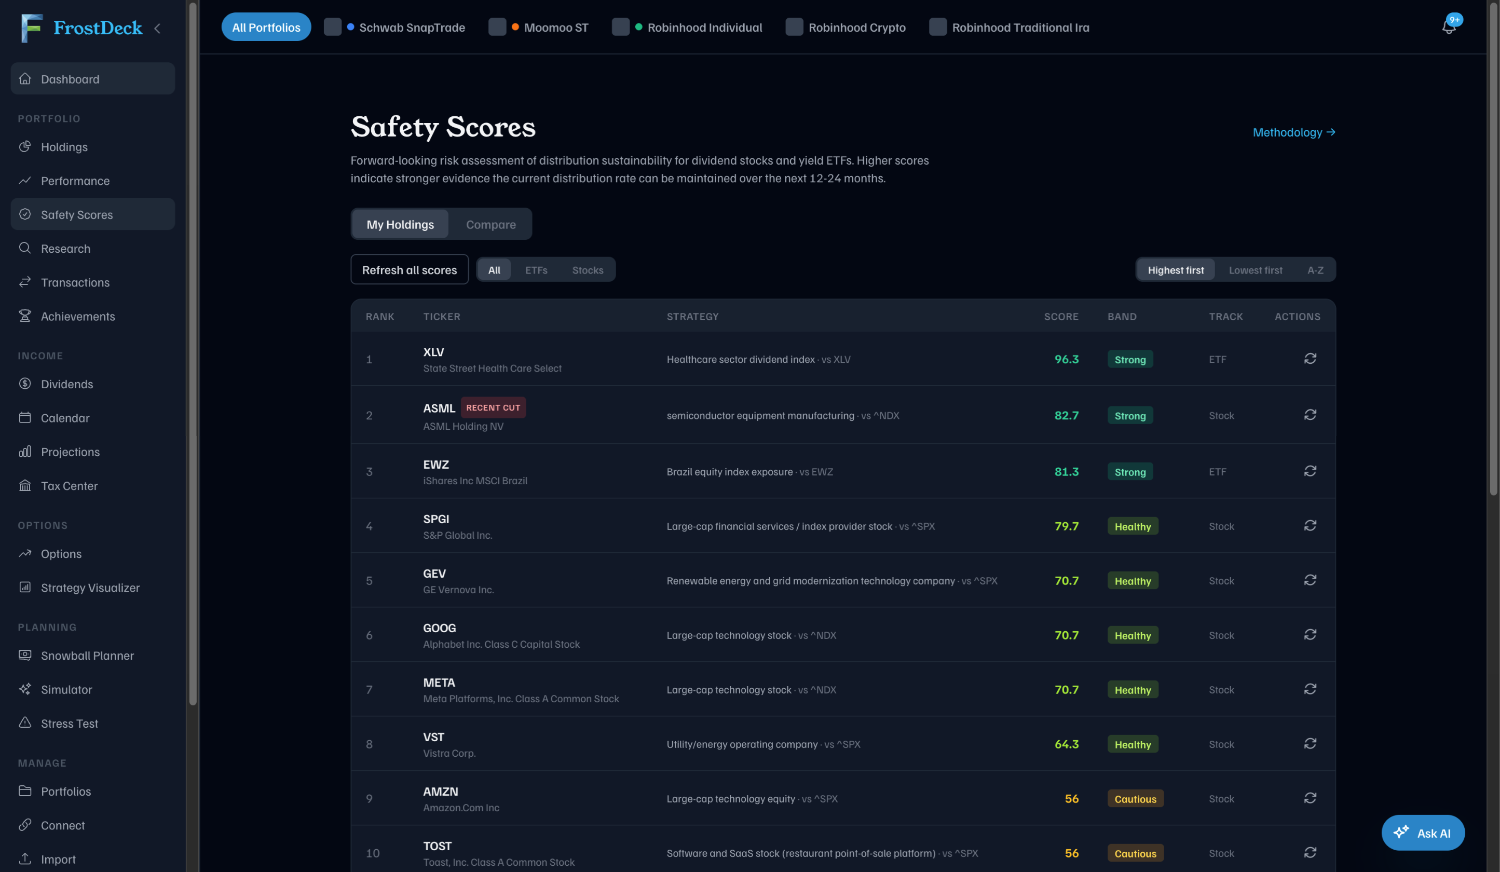Image resolution: width=1500 pixels, height=872 pixels.
Task: Toggle the Schwab SnapTrade portfolio checkbox
Action: click(332, 27)
